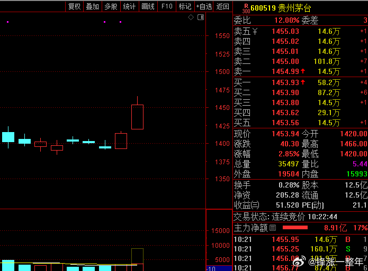Click 买二 bid price 1453.90
This screenshot has height=271, width=368.
click(285, 92)
